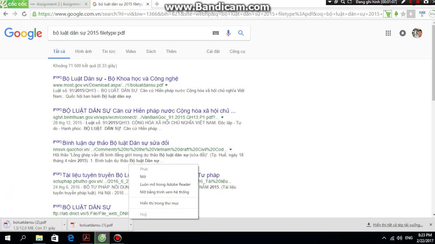Open result Bộ Luật Dân sự - Bộ Khoa học
This screenshot has height=244, width=435.
(120, 79)
